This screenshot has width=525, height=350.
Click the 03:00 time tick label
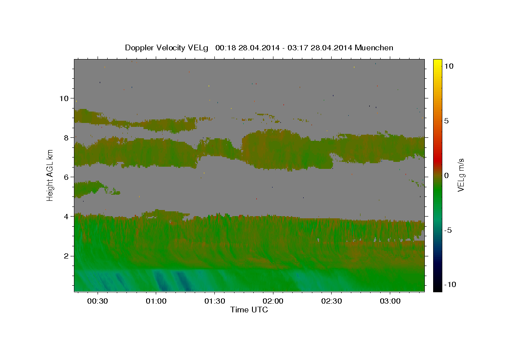click(390, 301)
